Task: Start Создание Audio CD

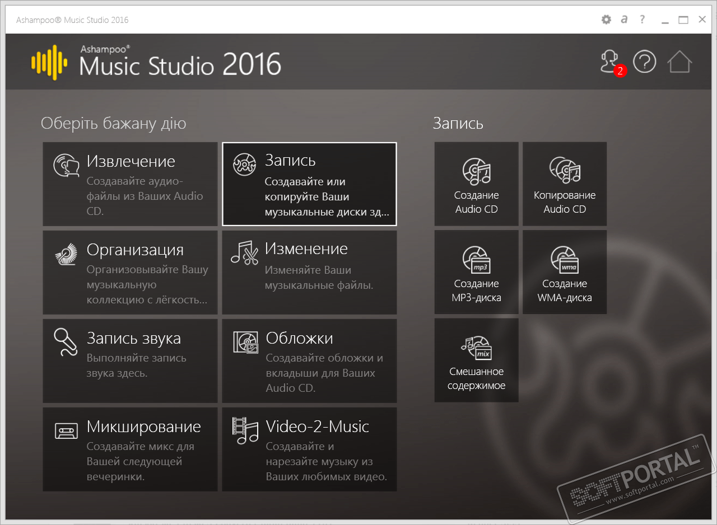Action: click(477, 184)
